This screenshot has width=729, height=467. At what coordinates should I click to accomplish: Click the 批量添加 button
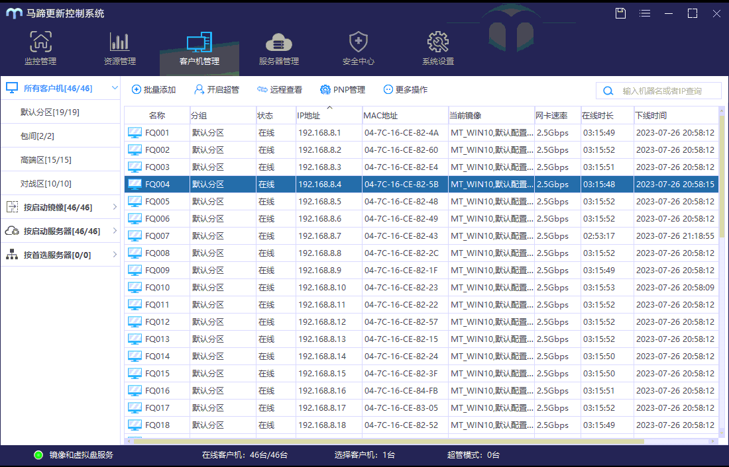tap(154, 89)
